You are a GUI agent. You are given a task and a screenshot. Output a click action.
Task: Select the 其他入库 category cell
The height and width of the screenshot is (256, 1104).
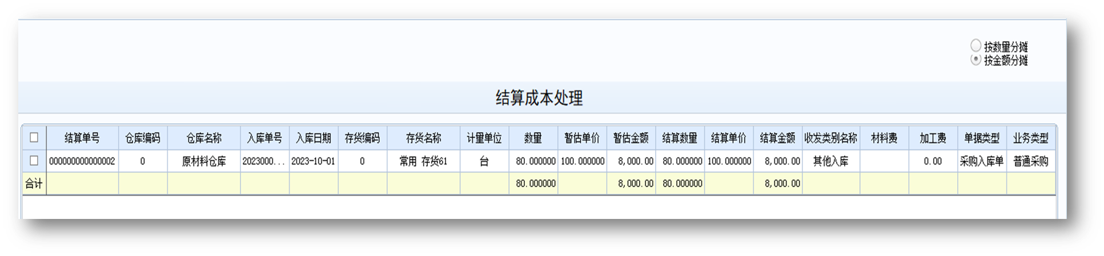click(831, 161)
